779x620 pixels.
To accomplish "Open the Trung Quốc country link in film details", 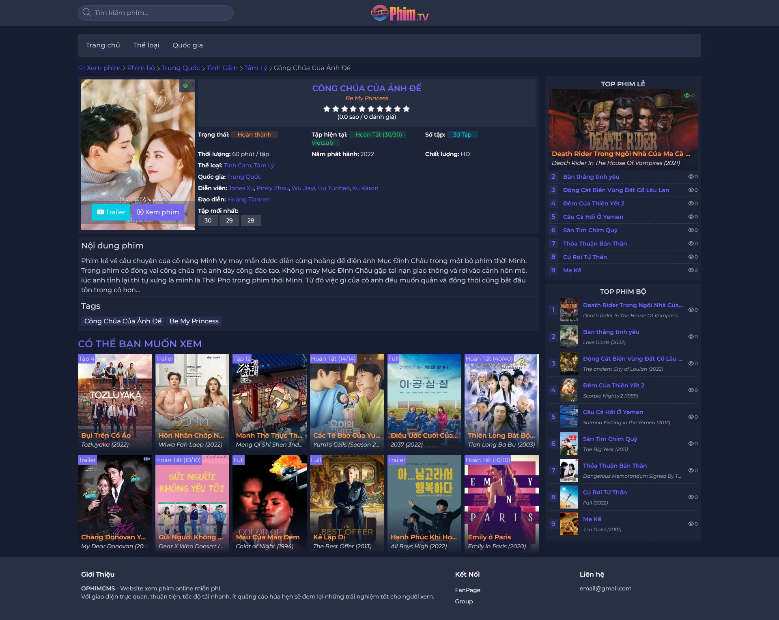I will [244, 177].
